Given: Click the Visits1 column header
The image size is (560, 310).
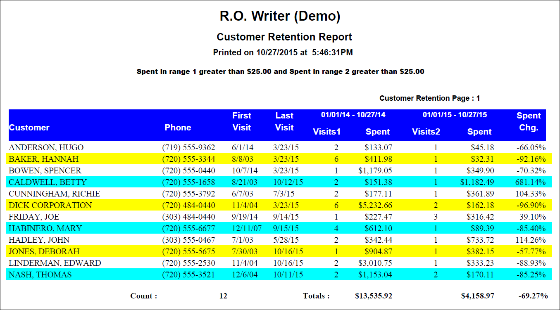Looking at the screenshot, I should tap(326, 132).
